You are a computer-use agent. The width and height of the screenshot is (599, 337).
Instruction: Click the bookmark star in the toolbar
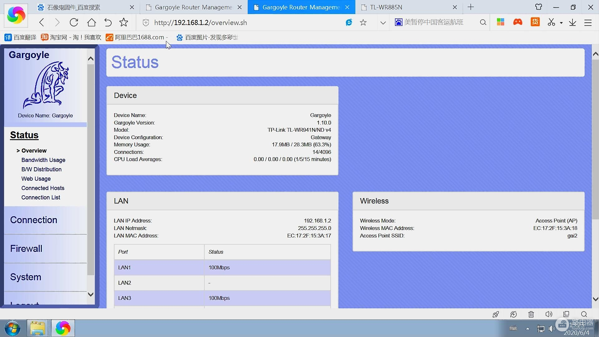pyautogui.click(x=124, y=22)
